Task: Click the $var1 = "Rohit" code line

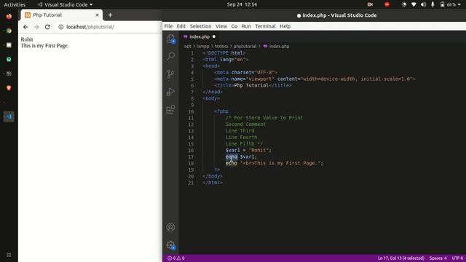Action: coord(248,151)
